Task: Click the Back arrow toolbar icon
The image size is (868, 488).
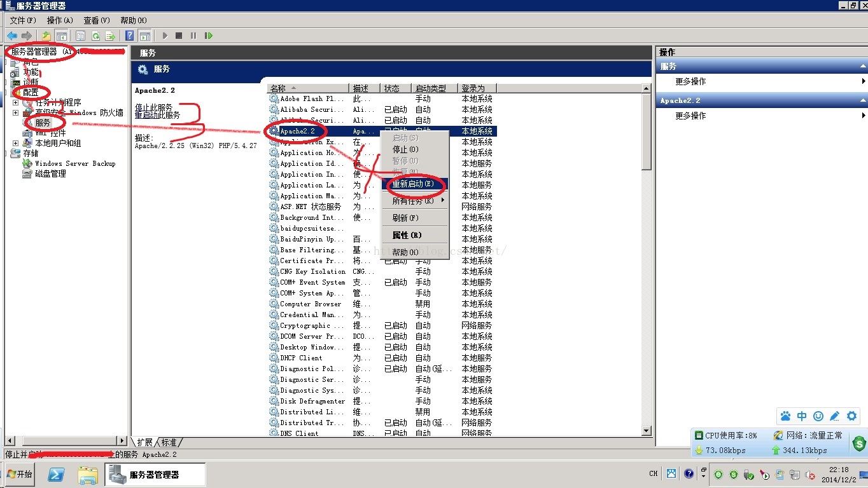Action: (12, 36)
